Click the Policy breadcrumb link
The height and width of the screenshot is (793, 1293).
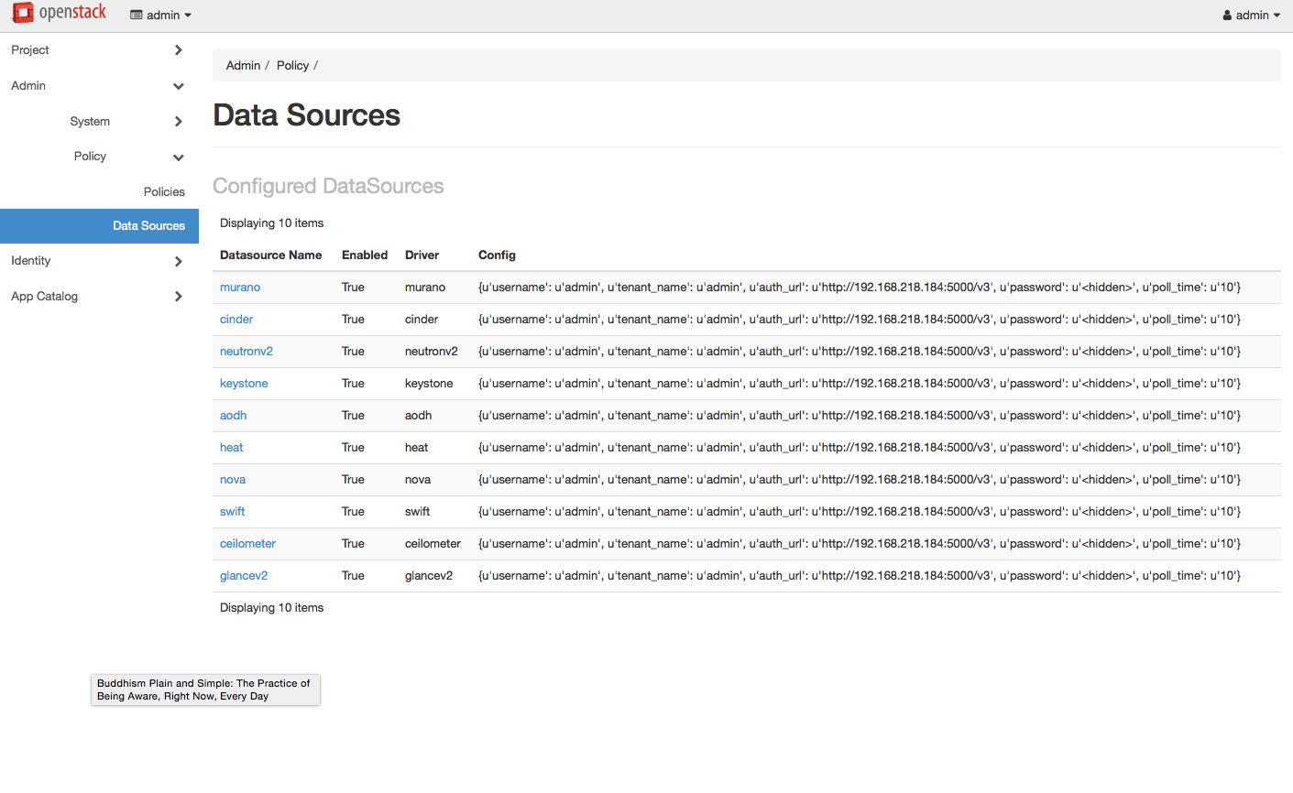pyautogui.click(x=292, y=66)
